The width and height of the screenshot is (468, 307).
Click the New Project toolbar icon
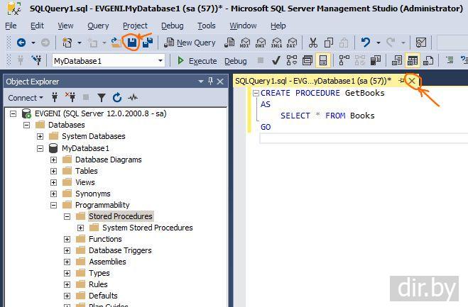coord(67,43)
